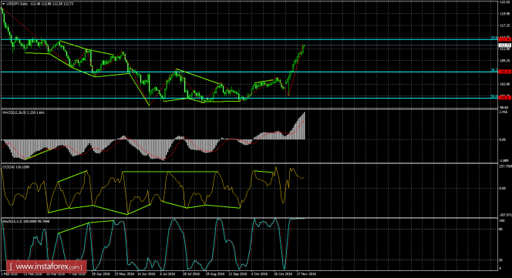
Task: Select the USDJPY Daily chart title text
Action: [17, 4]
